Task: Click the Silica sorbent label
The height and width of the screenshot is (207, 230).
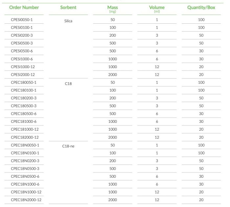Action: click(x=68, y=21)
